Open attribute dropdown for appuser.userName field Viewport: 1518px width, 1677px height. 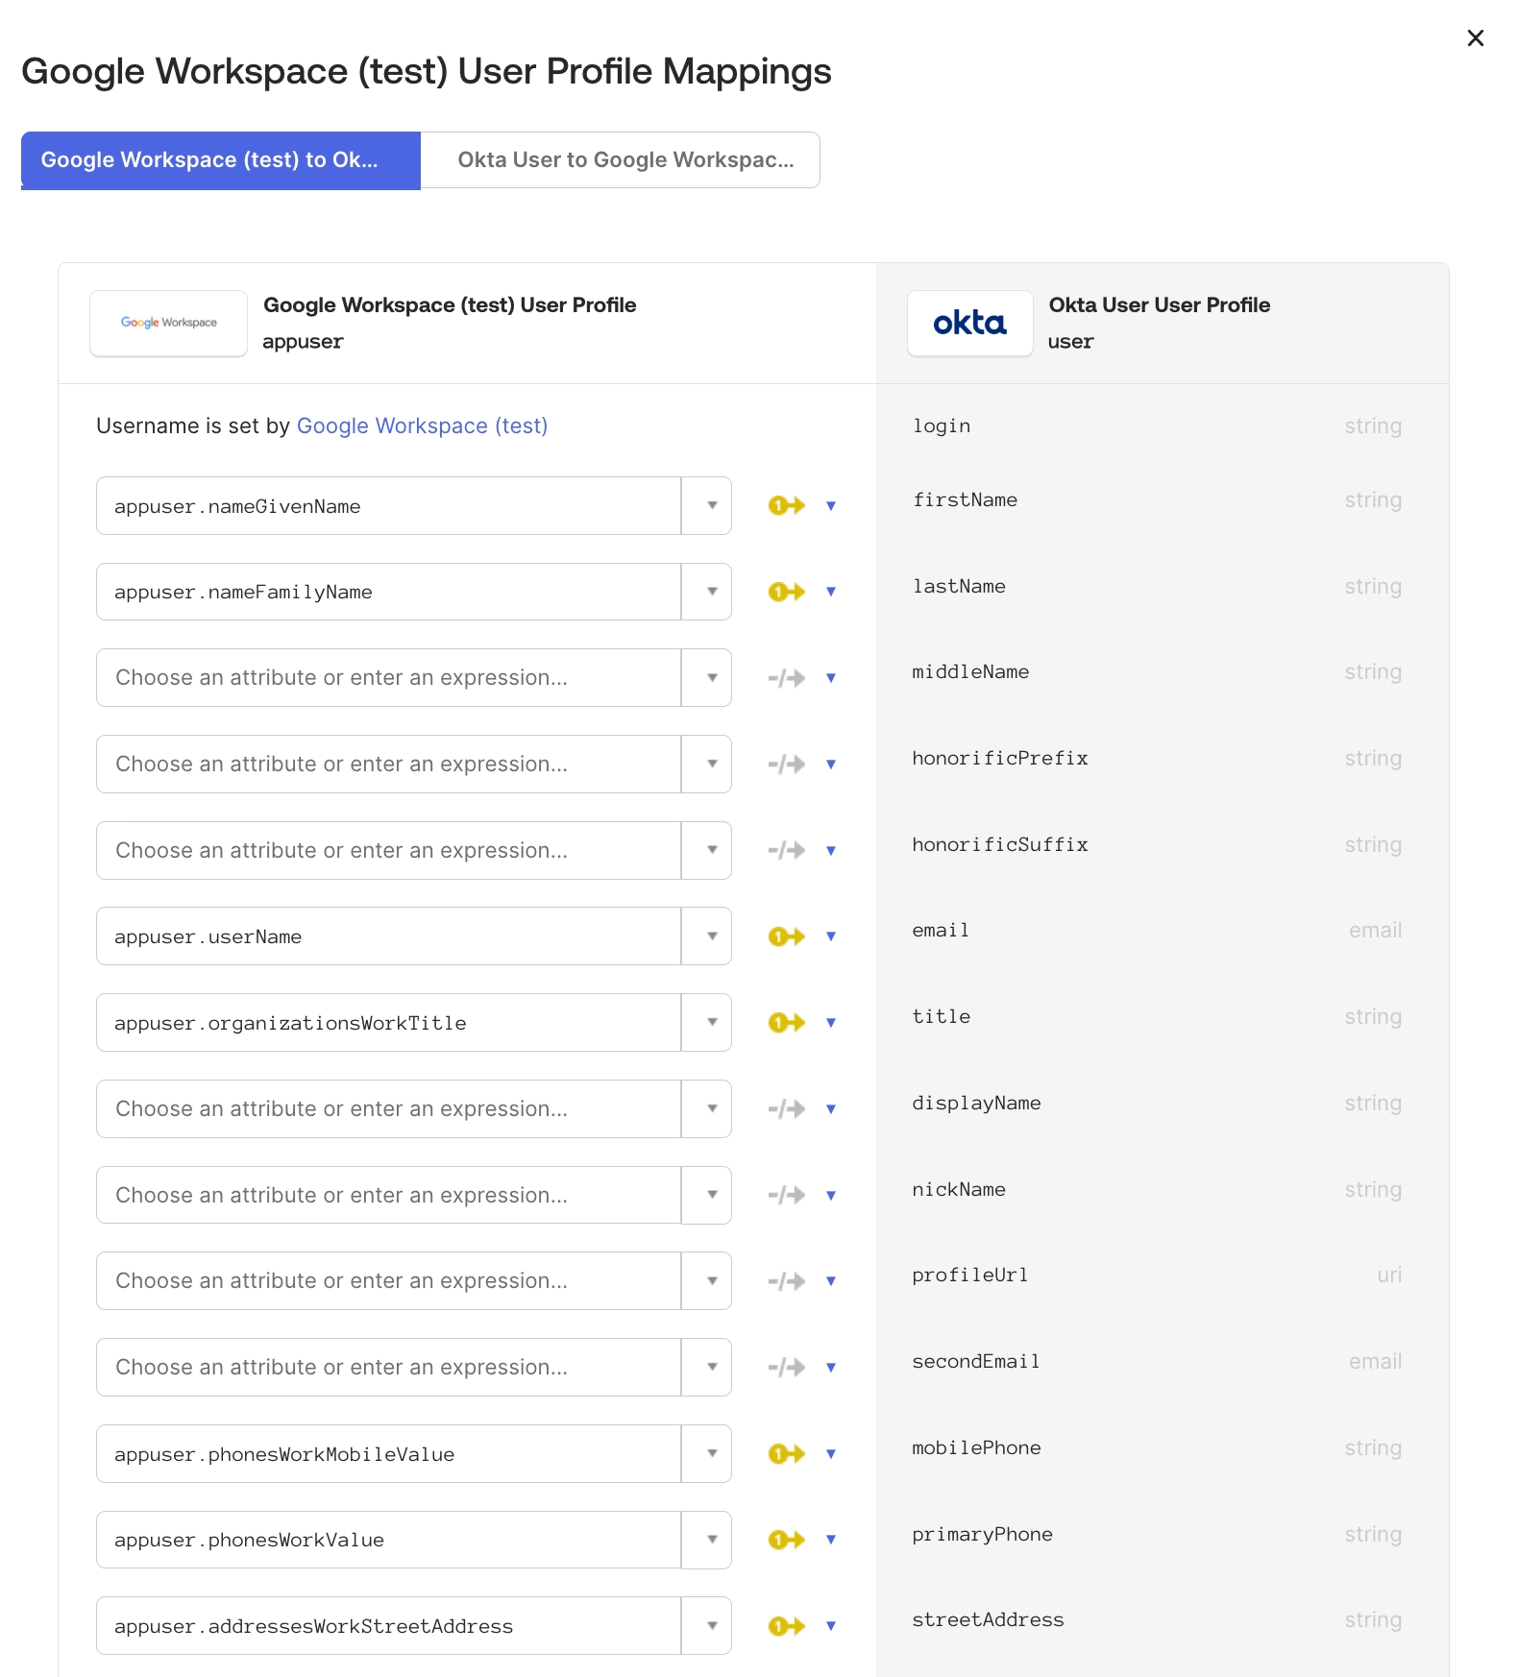pyautogui.click(x=711, y=936)
